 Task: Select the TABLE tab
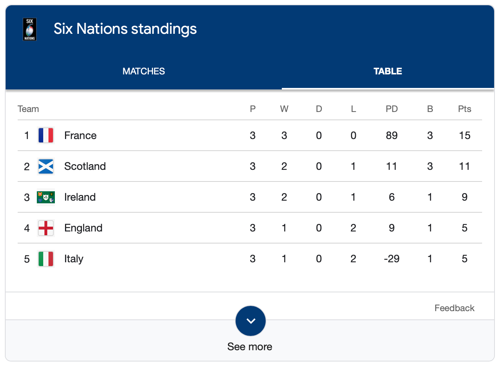point(388,71)
